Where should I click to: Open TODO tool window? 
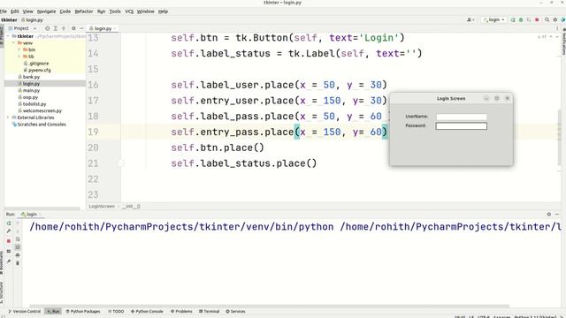point(116,311)
